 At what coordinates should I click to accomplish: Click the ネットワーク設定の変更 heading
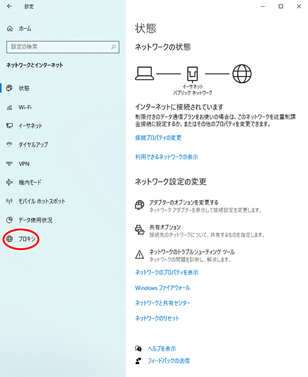pos(171,182)
